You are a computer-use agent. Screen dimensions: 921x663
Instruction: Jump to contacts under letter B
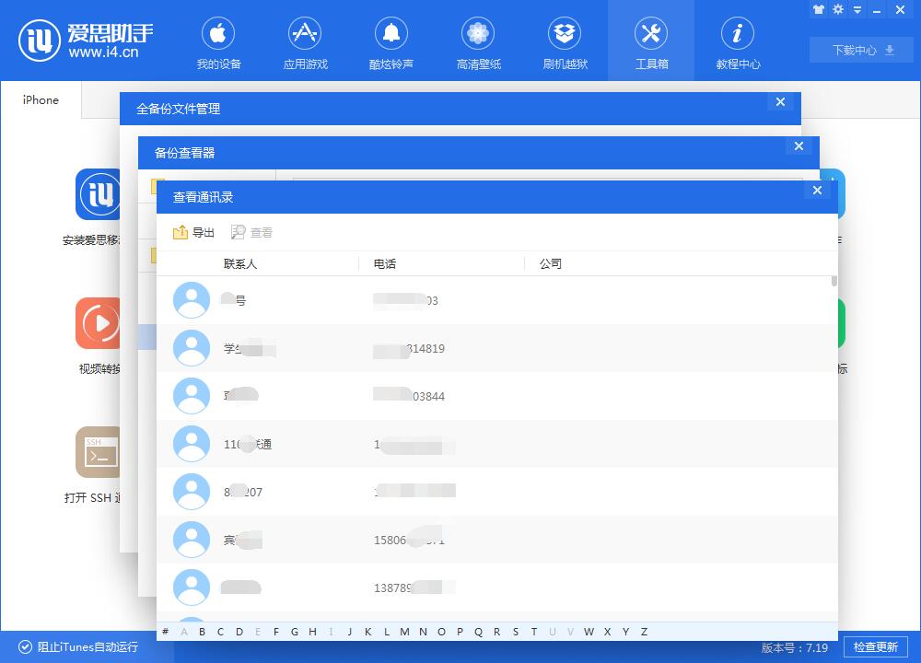coord(202,632)
